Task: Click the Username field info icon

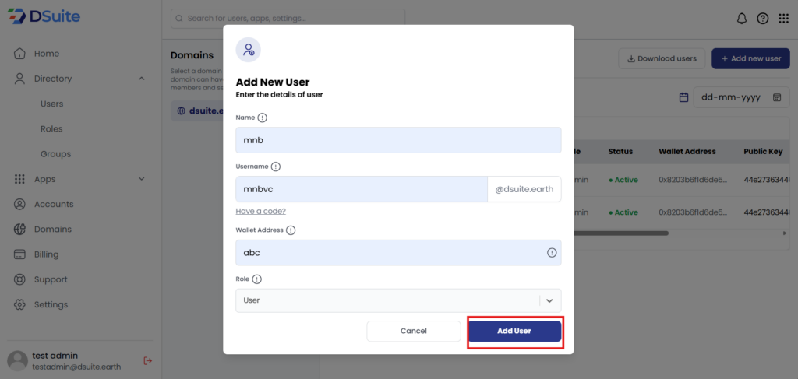Action: (276, 167)
